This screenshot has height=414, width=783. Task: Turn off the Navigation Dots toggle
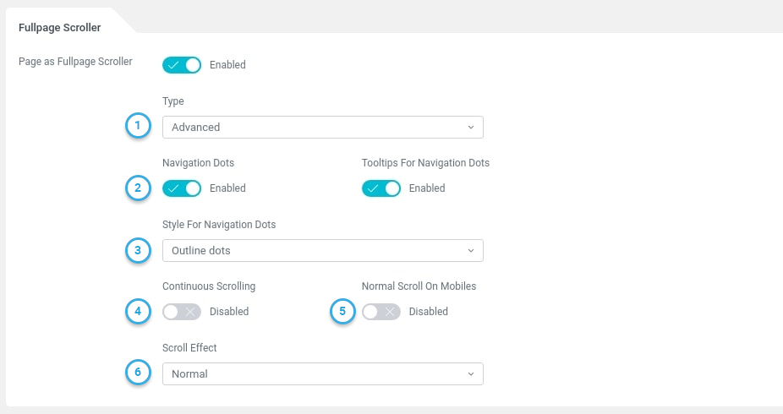tap(182, 188)
